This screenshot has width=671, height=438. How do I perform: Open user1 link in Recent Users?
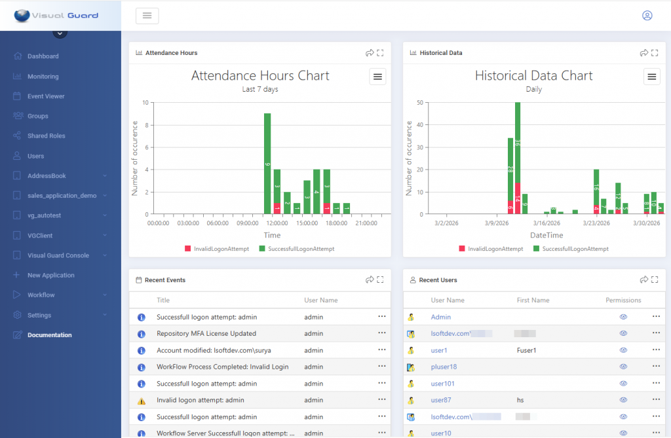click(439, 350)
